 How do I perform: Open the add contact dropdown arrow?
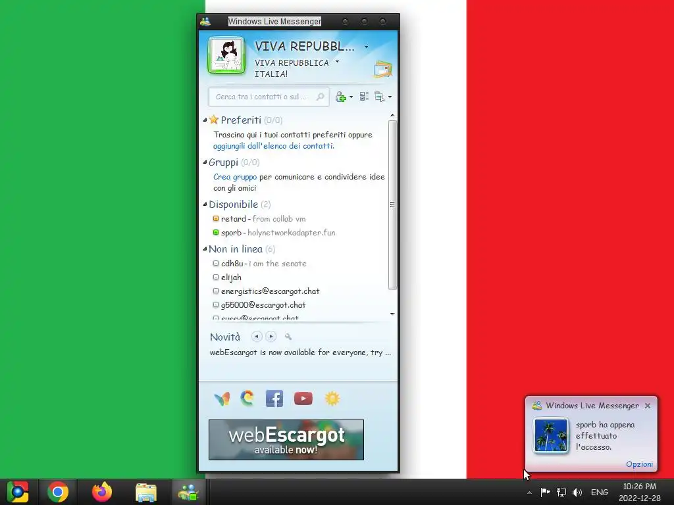coord(351,97)
